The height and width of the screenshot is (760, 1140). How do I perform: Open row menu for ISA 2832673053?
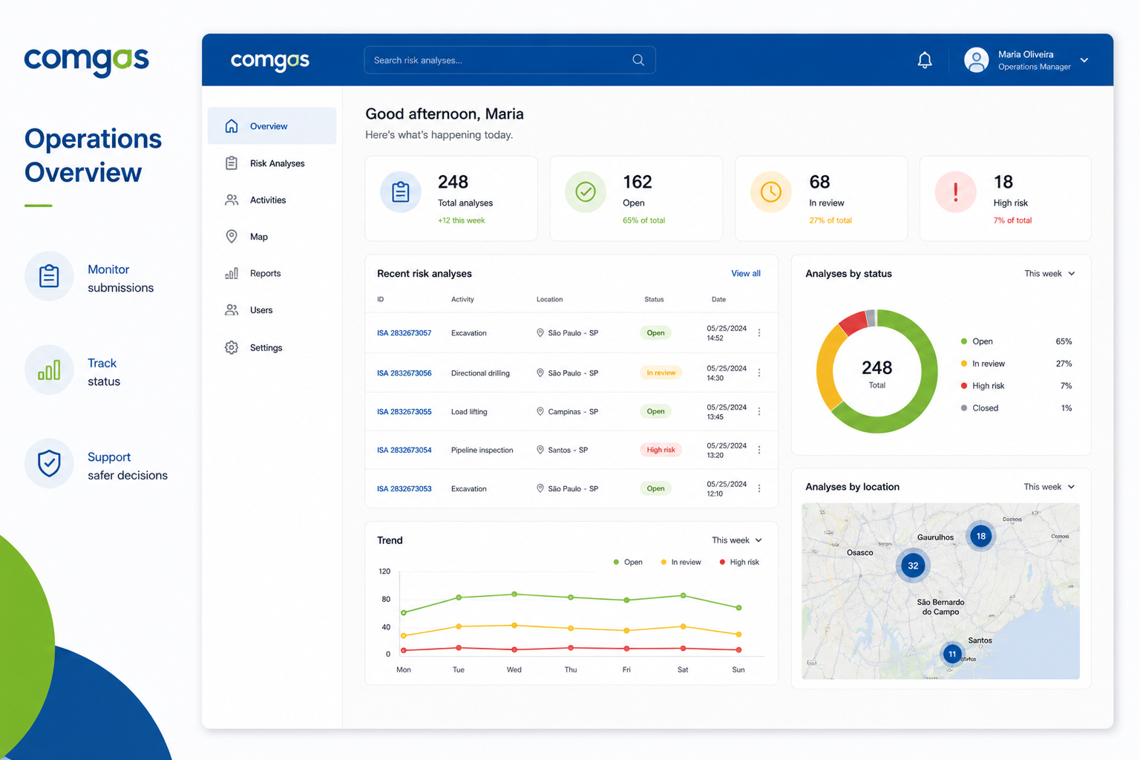[759, 488]
